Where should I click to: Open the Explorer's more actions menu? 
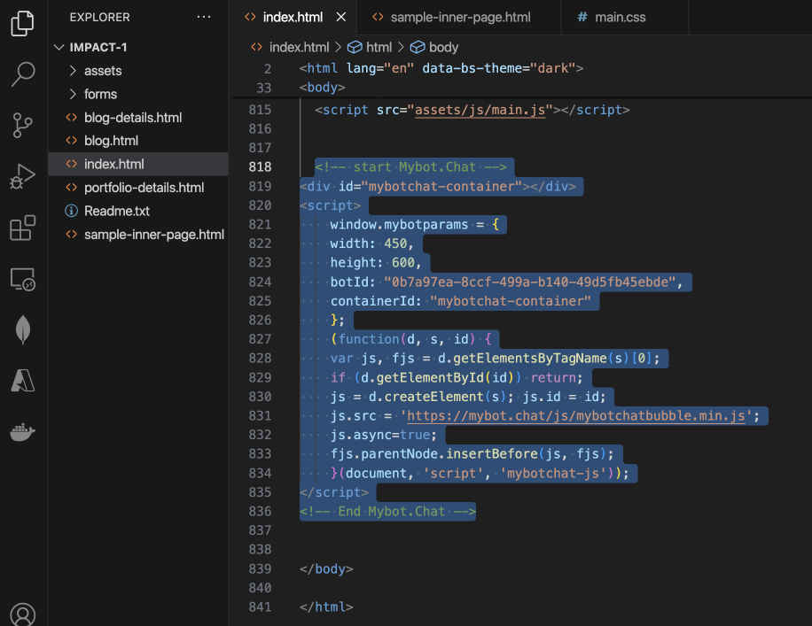pos(204,16)
